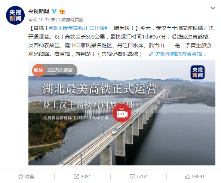Select the 收藏 favorites label
221x183 pixels.
[30, 177]
